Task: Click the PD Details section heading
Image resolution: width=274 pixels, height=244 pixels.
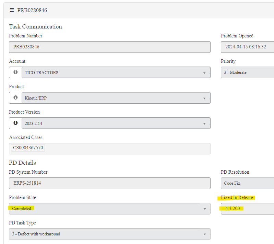Action: pyautogui.click(x=22, y=163)
